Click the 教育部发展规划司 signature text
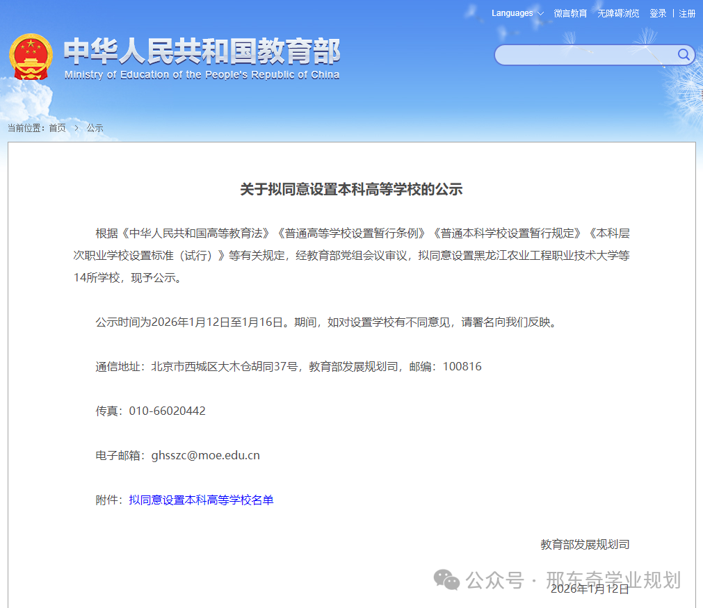 (x=585, y=544)
